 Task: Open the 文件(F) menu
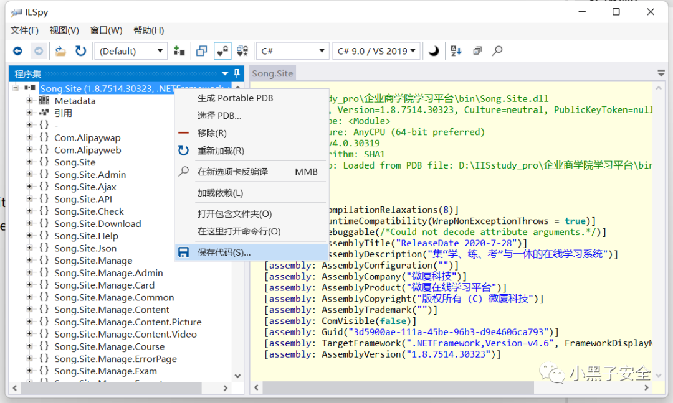coord(24,30)
